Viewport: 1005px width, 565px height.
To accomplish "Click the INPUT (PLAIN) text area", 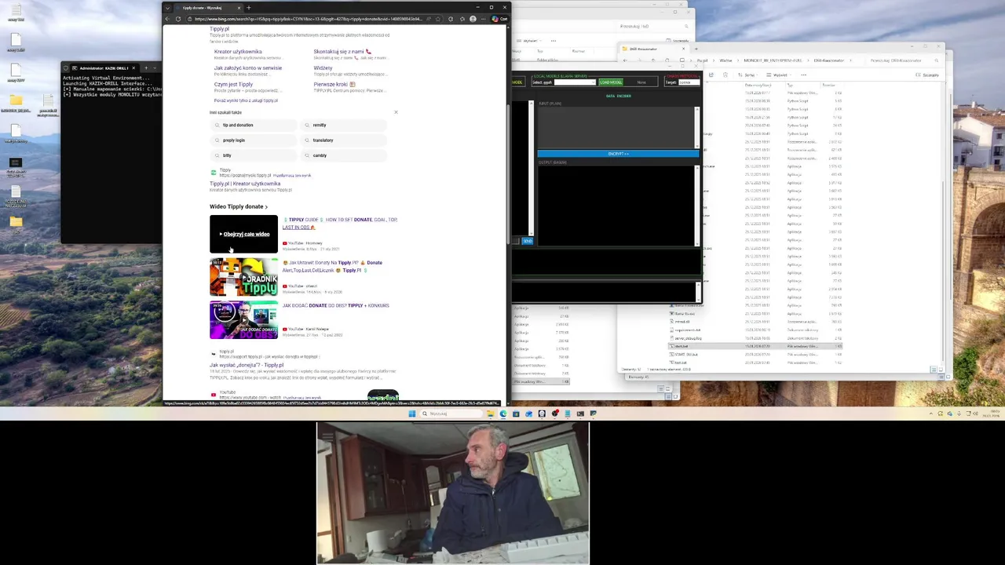I will 616,126.
